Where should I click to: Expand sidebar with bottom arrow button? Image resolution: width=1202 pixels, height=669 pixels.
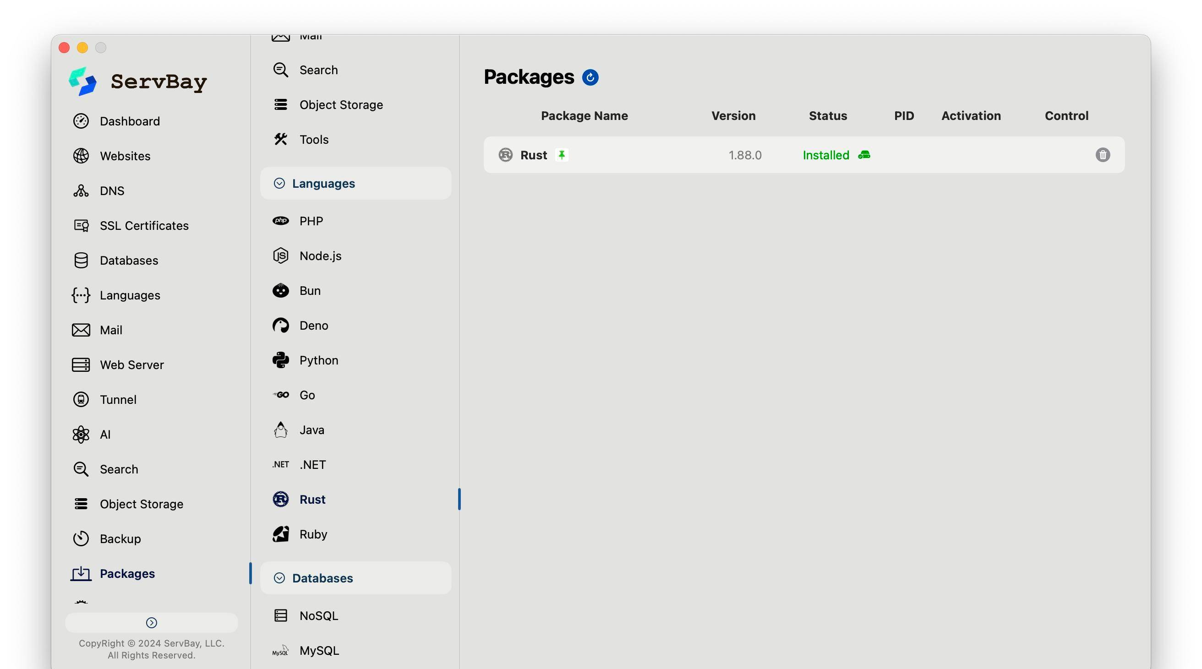coord(151,623)
